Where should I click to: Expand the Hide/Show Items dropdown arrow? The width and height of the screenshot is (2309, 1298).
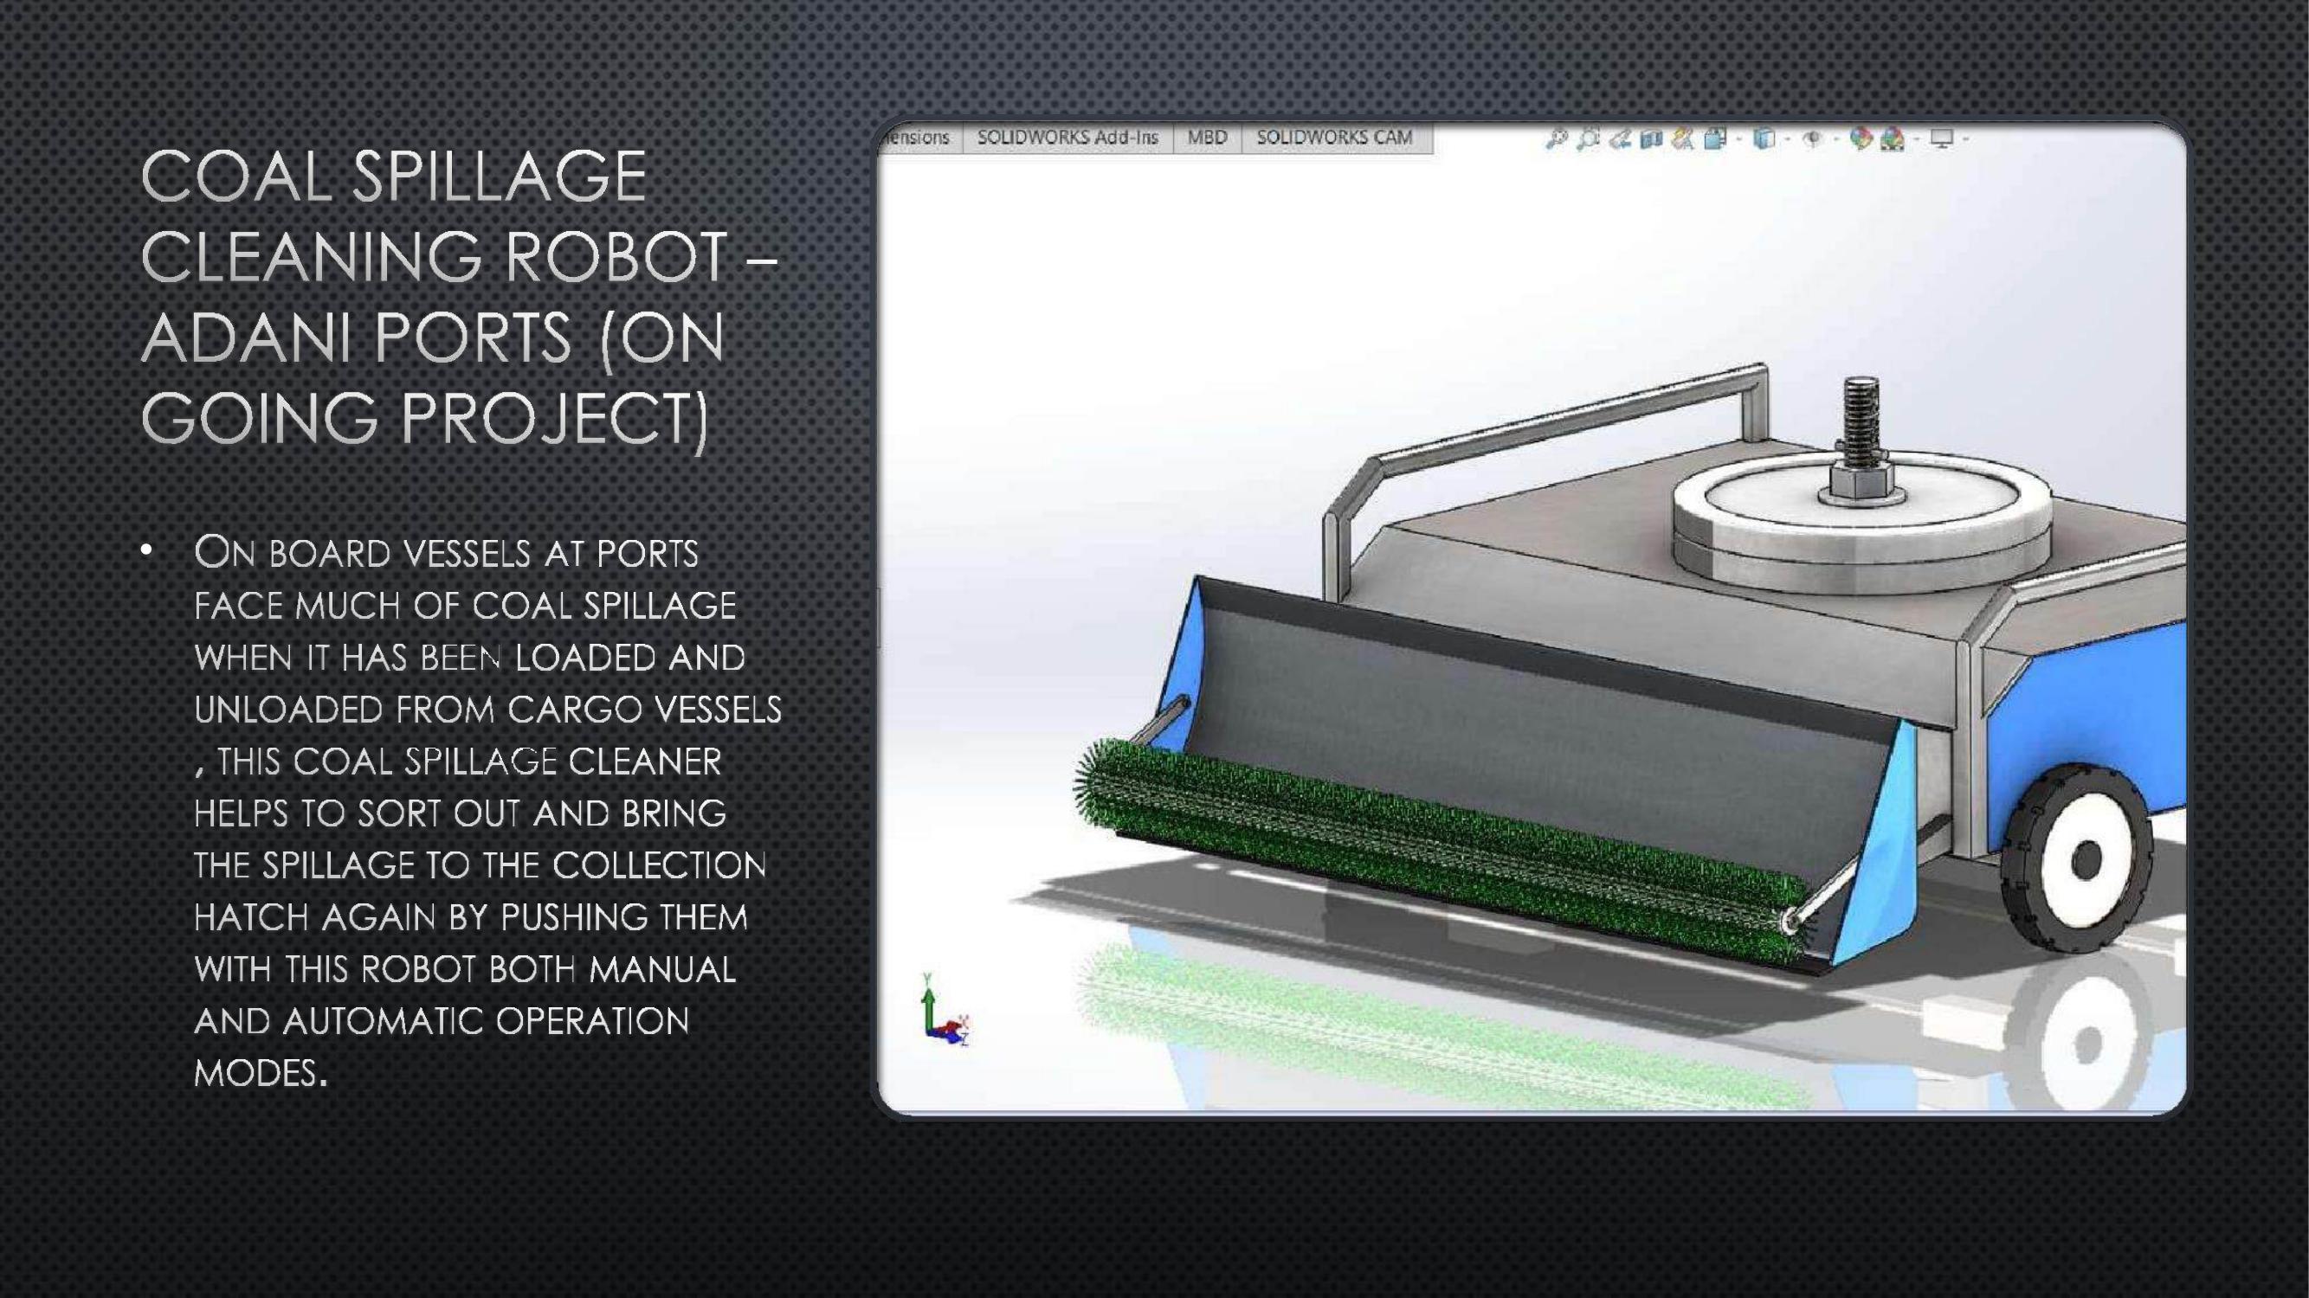click(x=1835, y=138)
